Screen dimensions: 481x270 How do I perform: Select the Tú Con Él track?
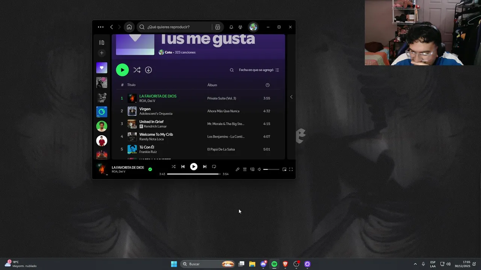pos(198,149)
